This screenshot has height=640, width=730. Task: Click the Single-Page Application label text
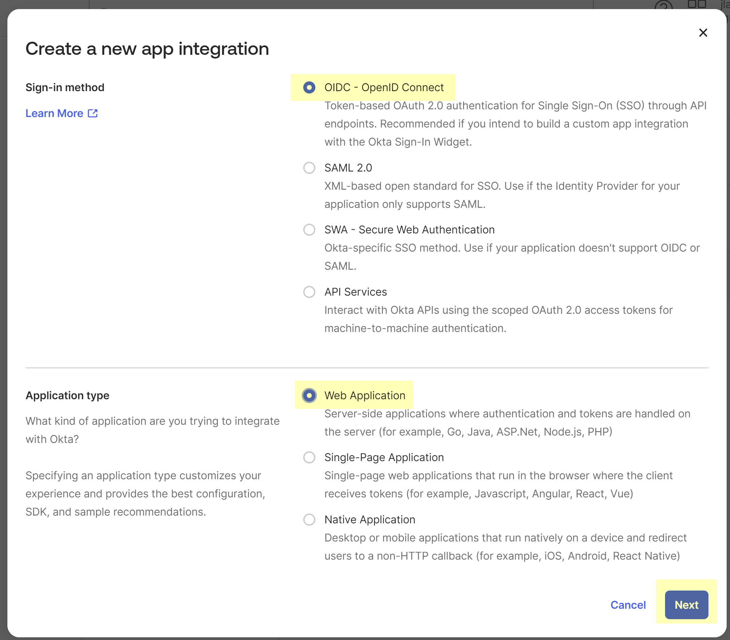tap(384, 457)
